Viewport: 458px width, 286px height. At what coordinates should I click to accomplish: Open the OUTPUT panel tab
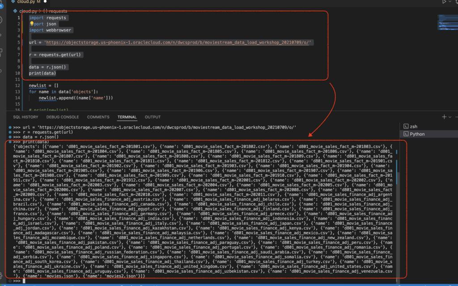[x=153, y=117]
